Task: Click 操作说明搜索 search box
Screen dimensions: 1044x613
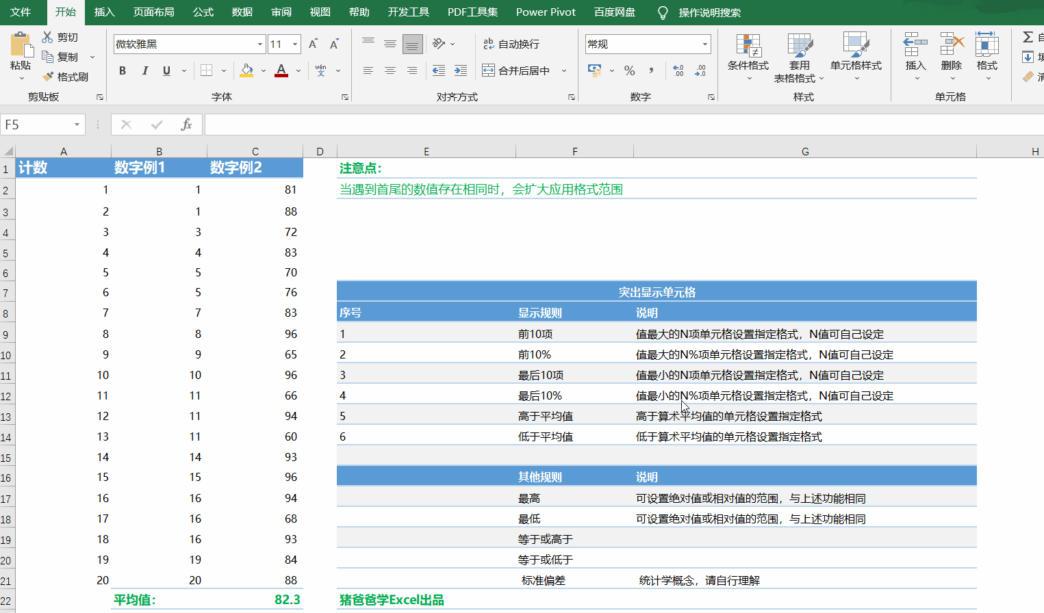Action: (x=709, y=12)
